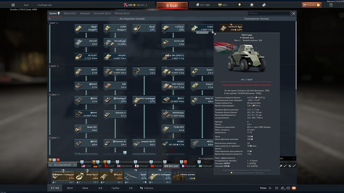Viewport: 344px width, 193px height.
Task: Toggle the first checkmark filter at bottom right
Action: pyautogui.click(x=285, y=166)
